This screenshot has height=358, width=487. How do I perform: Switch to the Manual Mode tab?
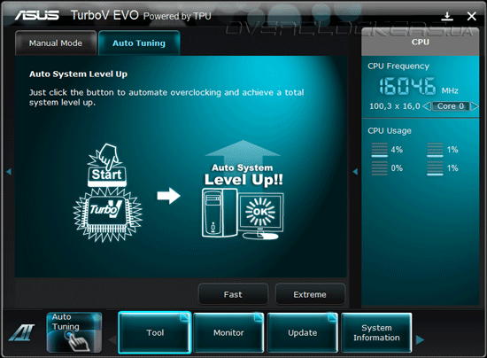click(56, 43)
